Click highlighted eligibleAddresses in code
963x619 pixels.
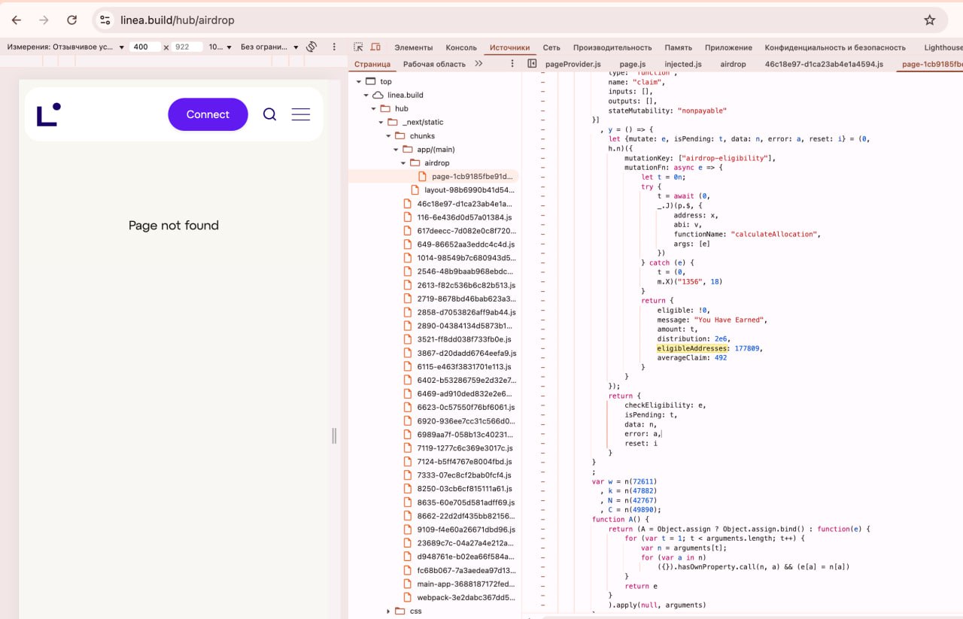[x=692, y=348]
